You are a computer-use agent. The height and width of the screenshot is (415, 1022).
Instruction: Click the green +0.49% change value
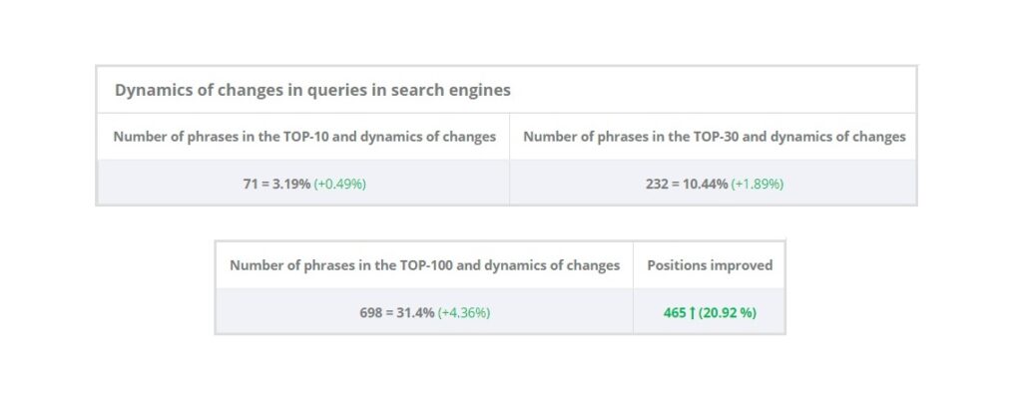340,185
